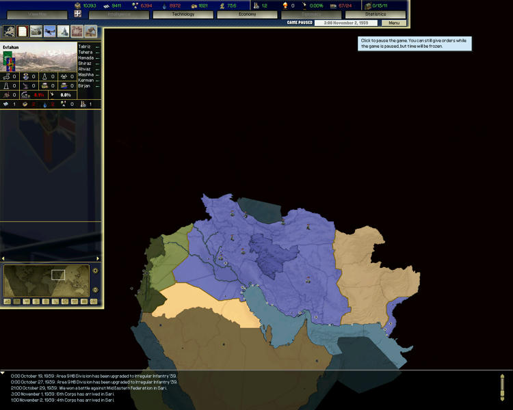Click the province manpower icon showing 1
Image resolution: width=513 pixels, height=410 pixels.
pyautogui.click(x=83, y=105)
